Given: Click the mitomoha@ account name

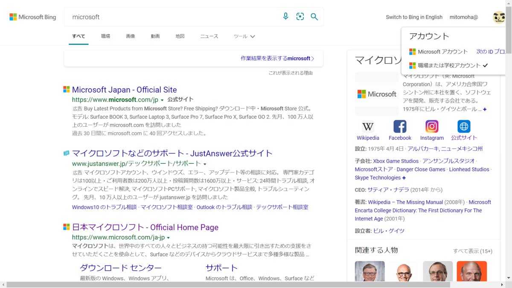Looking at the screenshot, I should coord(464,17).
